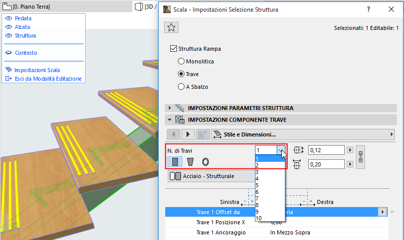Choose 3 in the beams number list
Screen dimensions: 404x240
270,172
